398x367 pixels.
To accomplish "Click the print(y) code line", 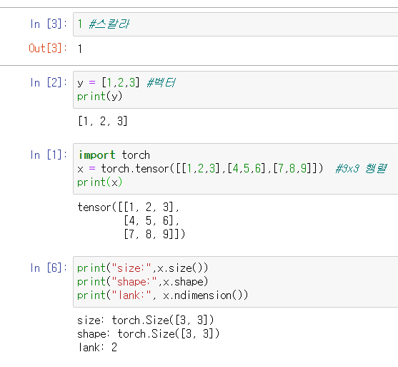I will [x=100, y=97].
